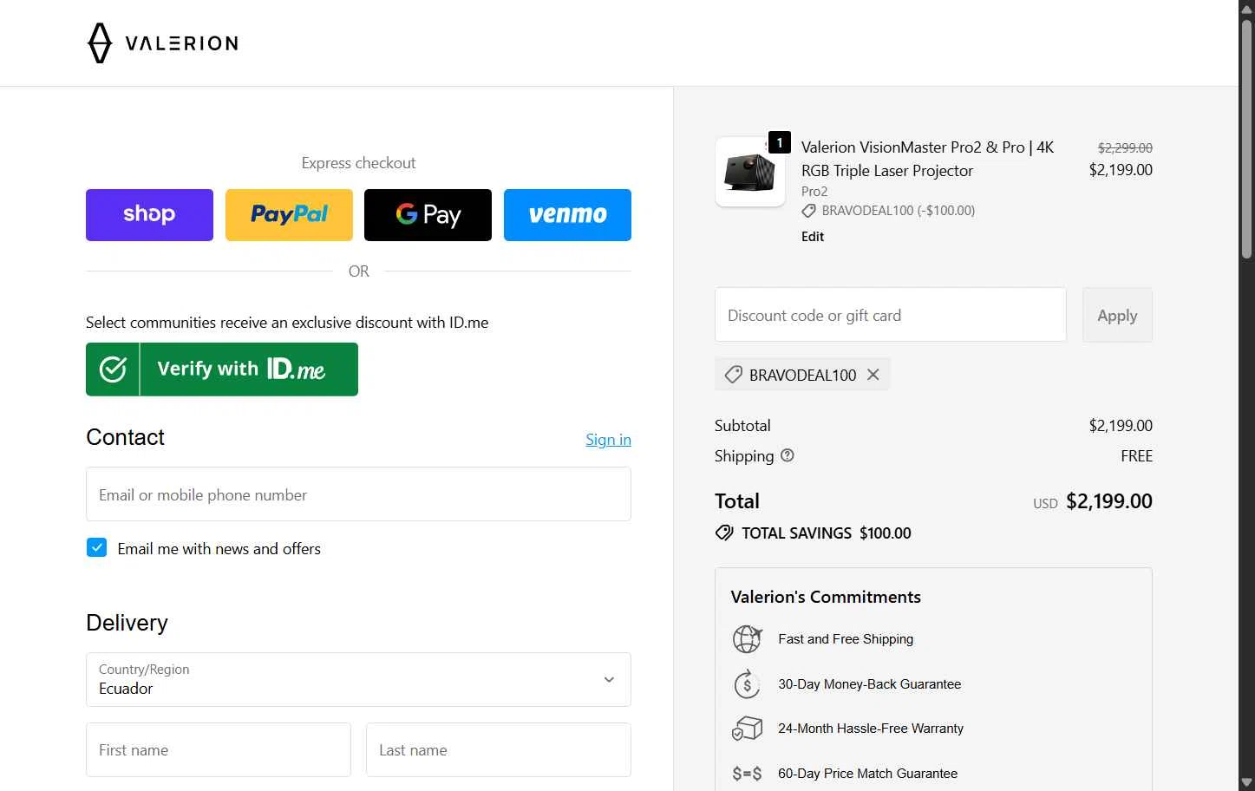Remove the BRAVODEAL100 discount code
Image resolution: width=1255 pixels, height=791 pixels.
[x=873, y=375]
